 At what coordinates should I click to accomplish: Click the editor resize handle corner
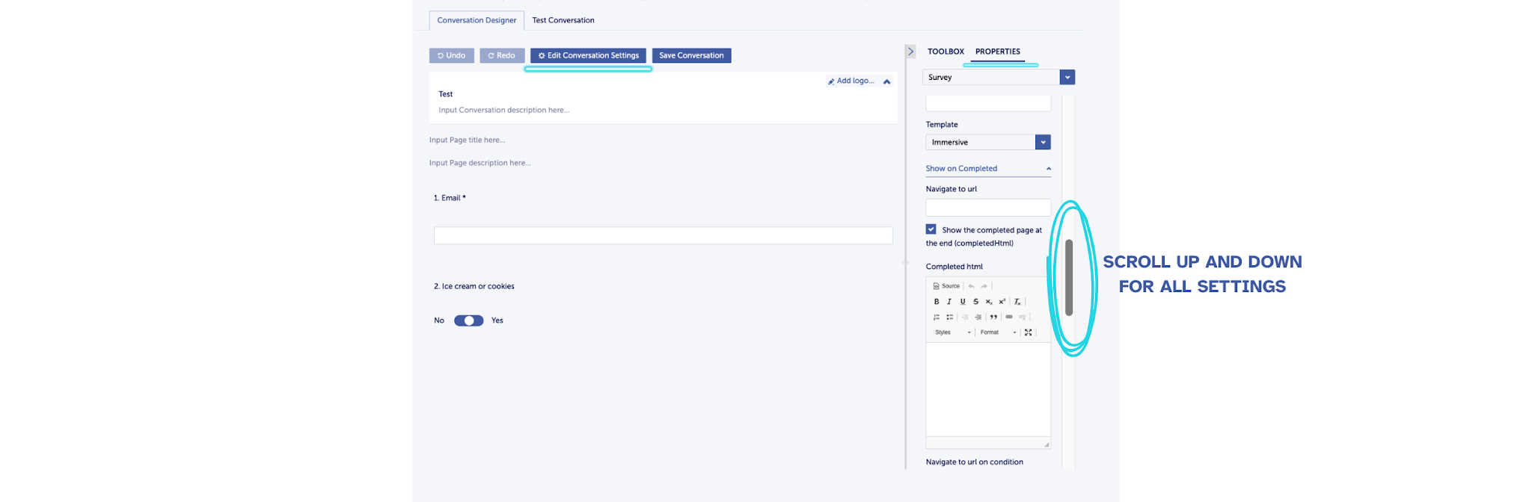1047,444
